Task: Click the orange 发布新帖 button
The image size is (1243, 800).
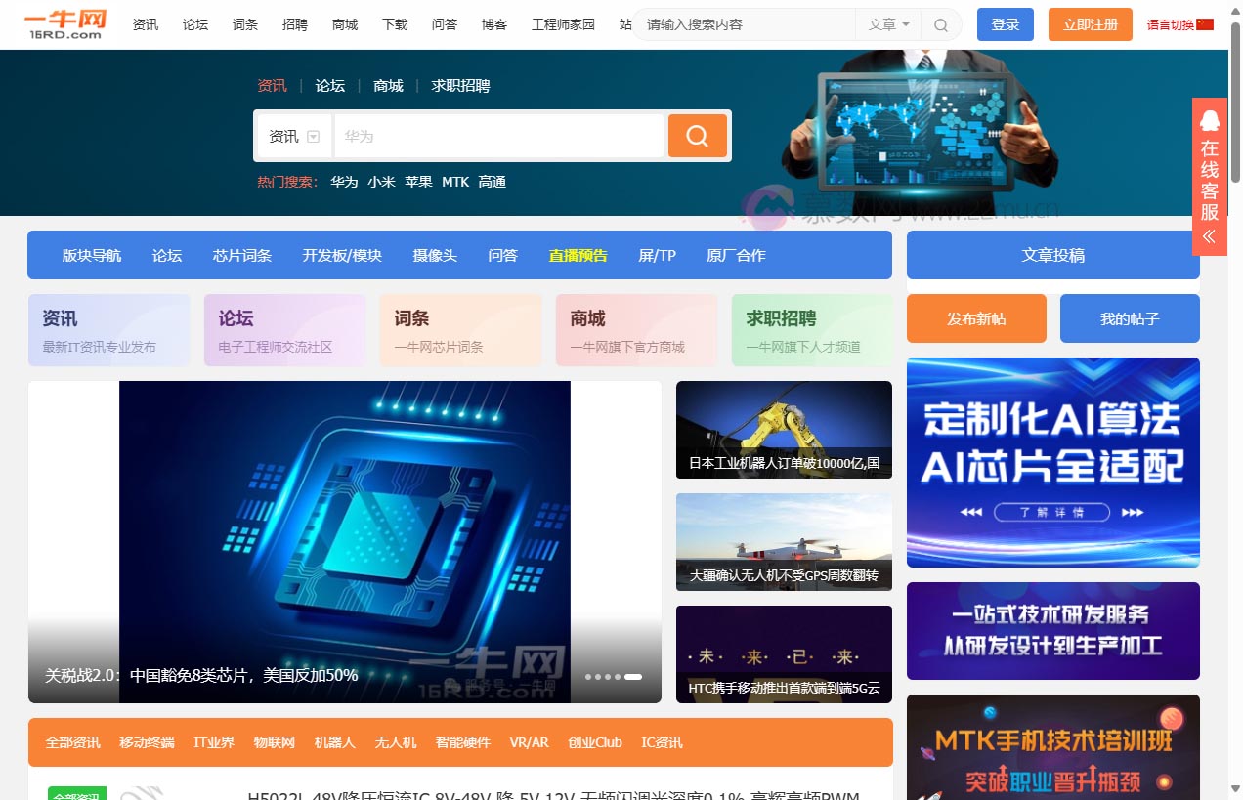Action: tap(975, 318)
